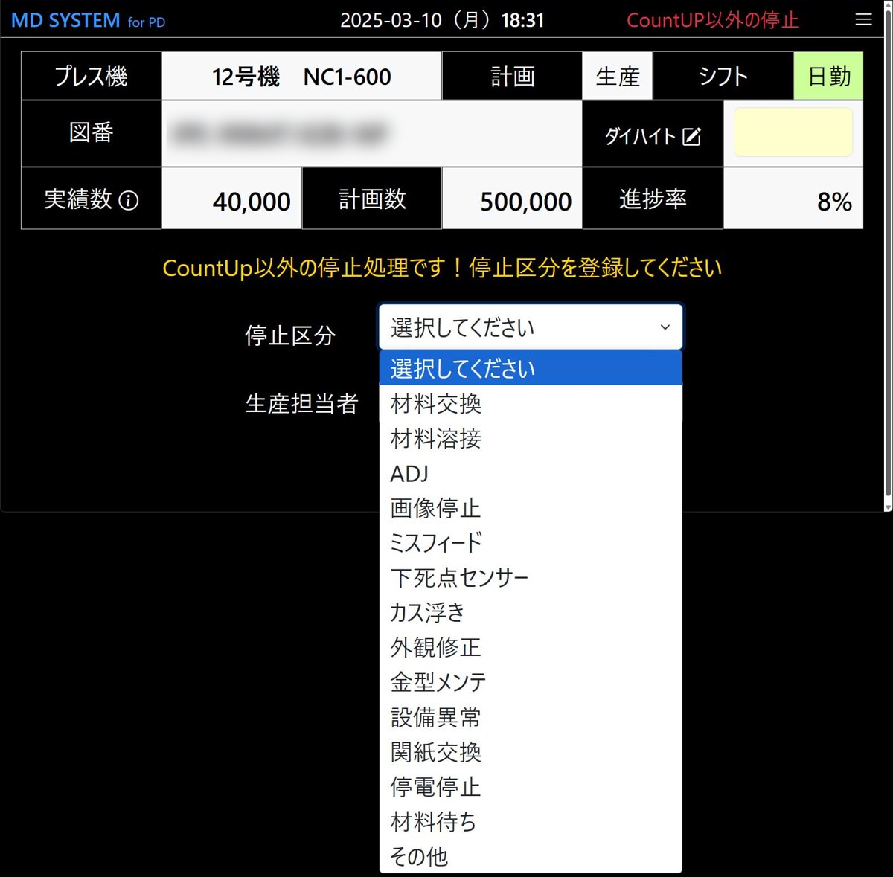
Task: Click the info icon beside 実績数
Action: [x=129, y=200]
